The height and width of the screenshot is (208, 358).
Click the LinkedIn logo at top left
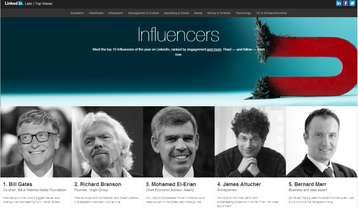tap(14, 3)
